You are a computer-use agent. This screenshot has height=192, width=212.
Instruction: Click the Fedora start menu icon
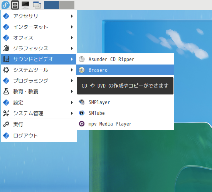5,5
